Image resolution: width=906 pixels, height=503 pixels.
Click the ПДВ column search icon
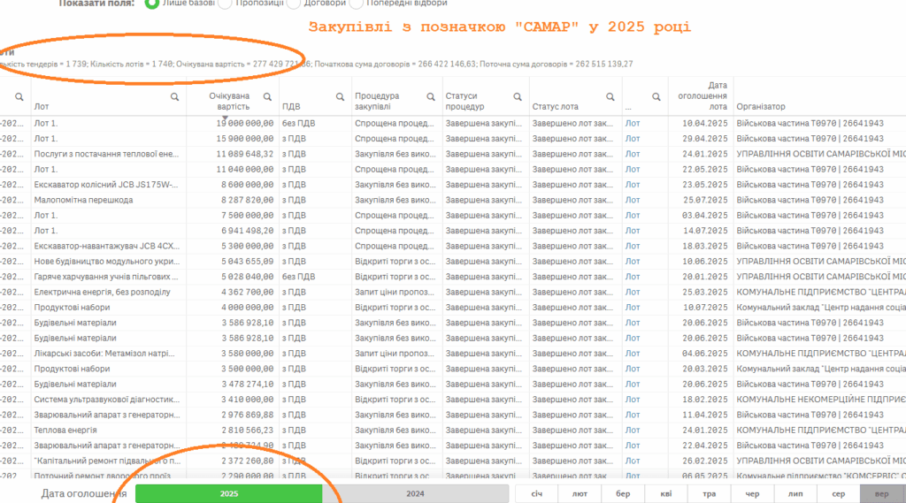coord(340,97)
